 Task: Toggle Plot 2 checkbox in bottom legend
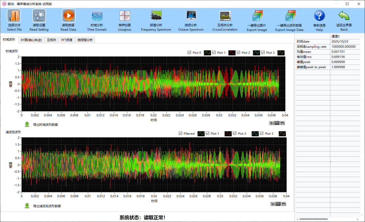click(x=235, y=133)
